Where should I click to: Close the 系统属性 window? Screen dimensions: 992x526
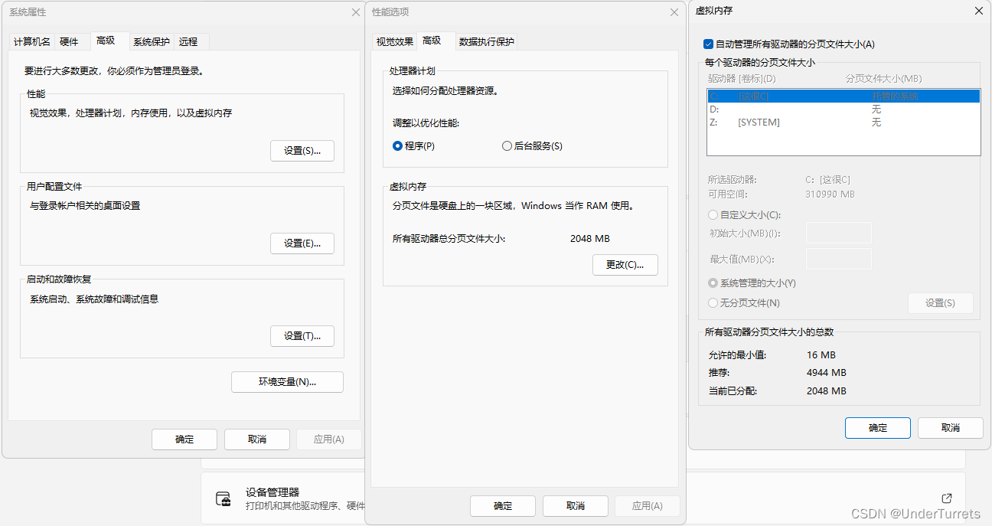pos(356,12)
